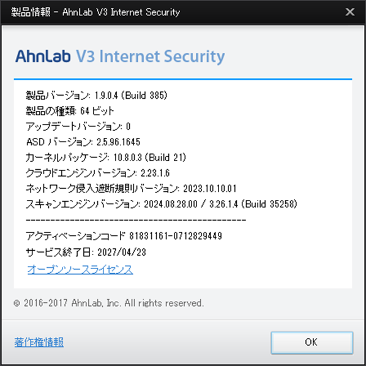Click the OK button
The width and height of the screenshot is (366, 366).
(312, 342)
